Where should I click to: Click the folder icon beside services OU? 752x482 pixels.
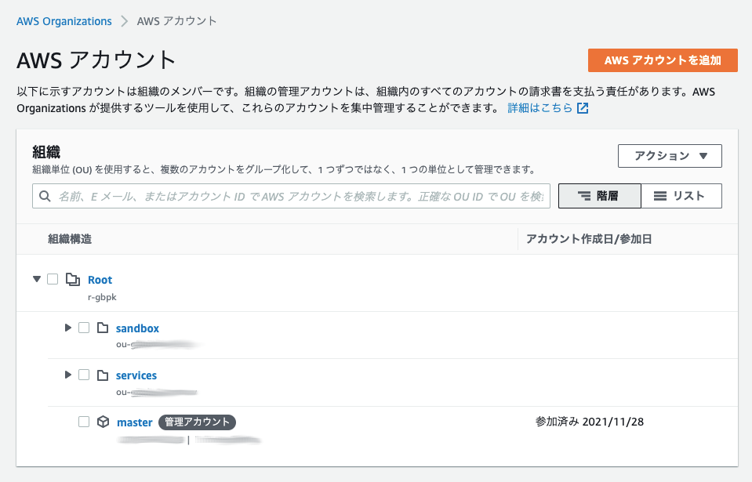pyautogui.click(x=104, y=375)
